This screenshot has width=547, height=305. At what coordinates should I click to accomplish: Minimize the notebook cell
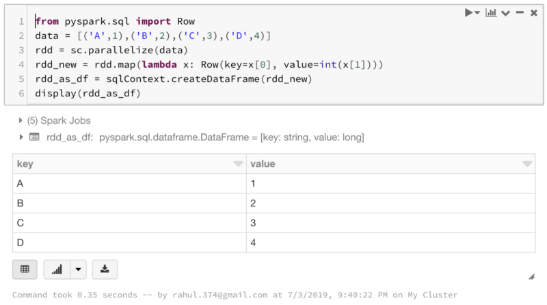pyautogui.click(x=520, y=13)
